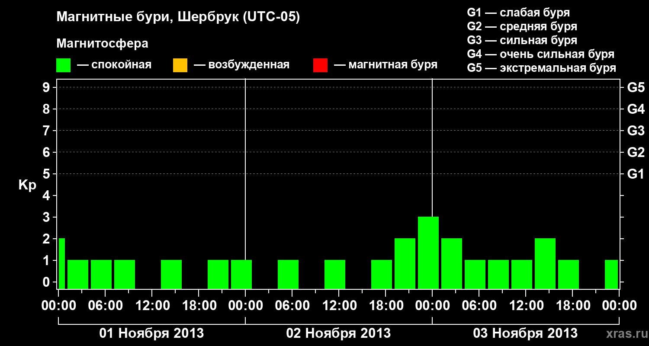The image size is (649, 346).
Task: Click the legend line G5 — экстремальная буря
Action: 542,68
